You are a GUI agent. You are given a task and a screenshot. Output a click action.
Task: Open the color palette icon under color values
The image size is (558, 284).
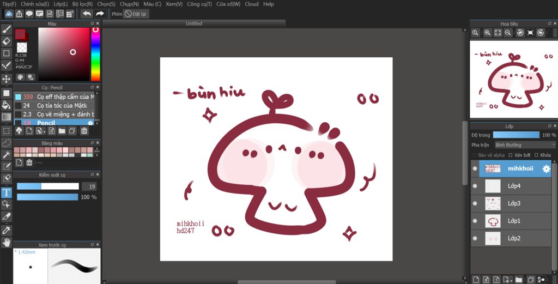tap(20, 77)
